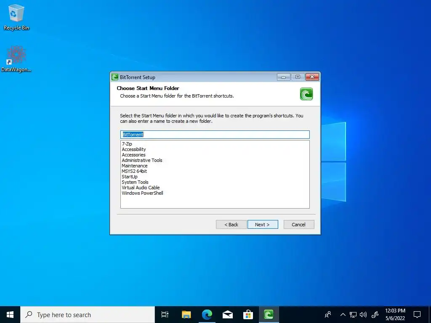The width and height of the screenshot is (431, 323).
Task: Open Microsoft Edge from the taskbar
Action: [x=207, y=315]
